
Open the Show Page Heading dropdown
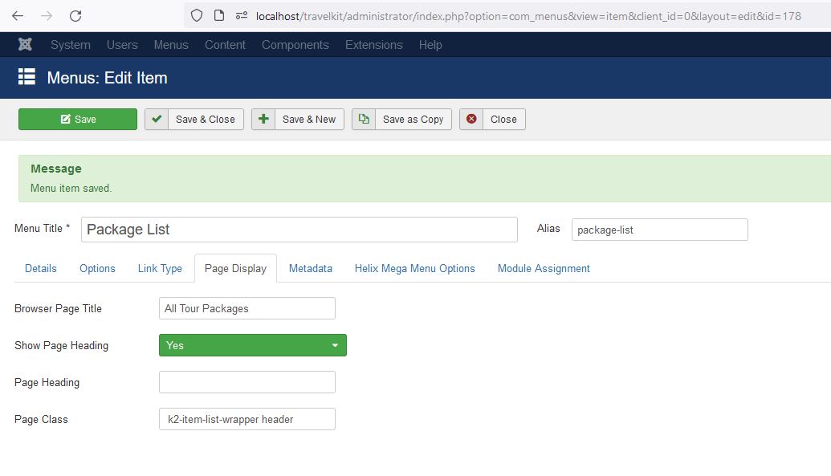tap(253, 345)
